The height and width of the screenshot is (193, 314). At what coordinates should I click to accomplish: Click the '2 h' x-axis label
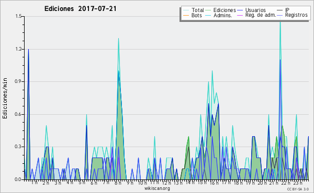46,183
